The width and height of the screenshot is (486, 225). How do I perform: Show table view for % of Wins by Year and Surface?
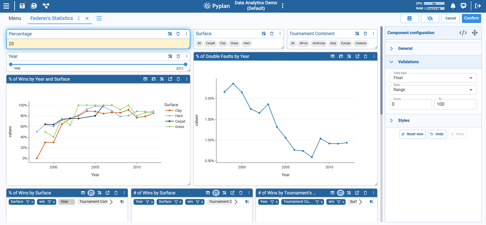[x=145, y=79]
